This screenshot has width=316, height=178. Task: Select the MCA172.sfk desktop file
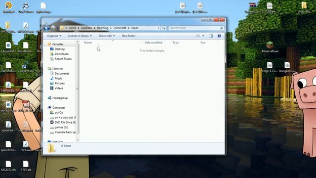pyautogui.click(x=8, y=166)
